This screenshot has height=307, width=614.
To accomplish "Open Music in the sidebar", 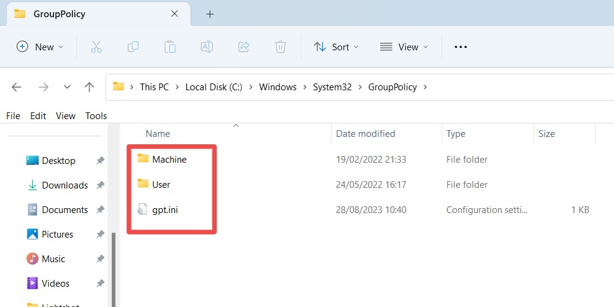I will (53, 259).
